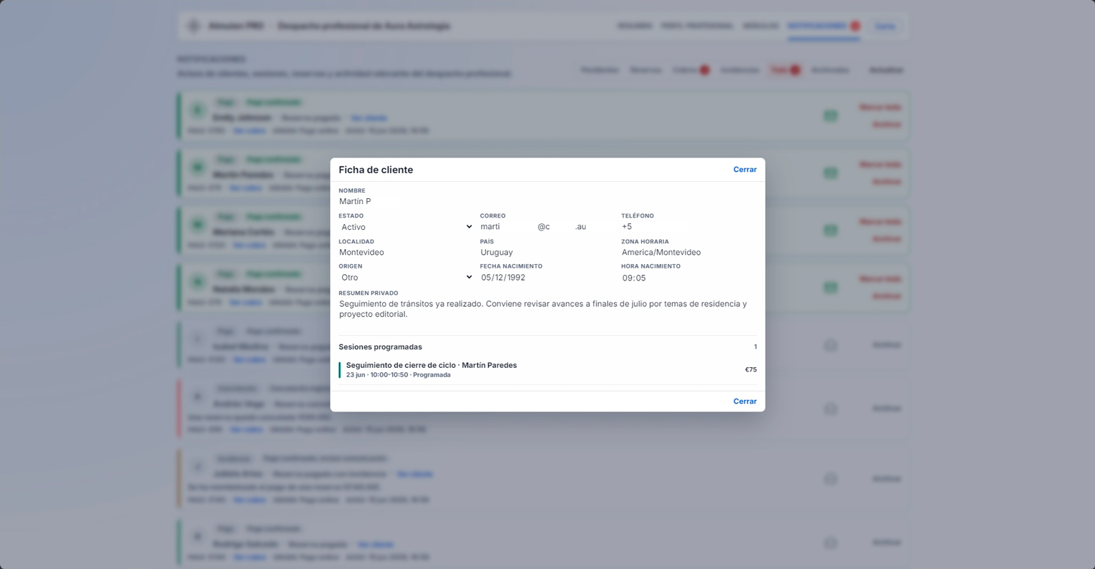This screenshot has height=569, width=1095.
Task: Edit the Localidad field with Montevideo
Action: click(x=406, y=252)
